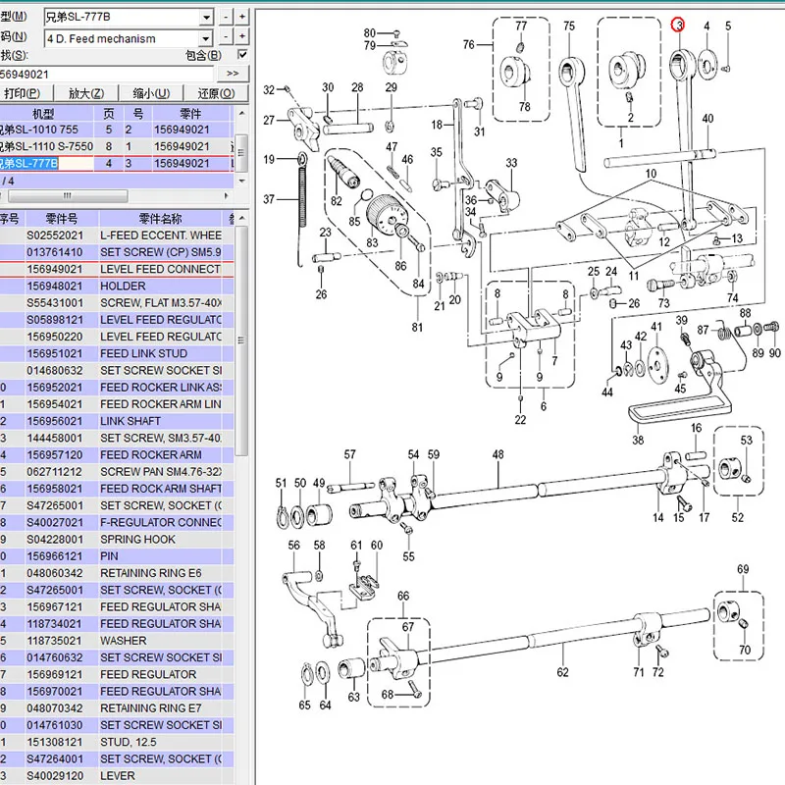This screenshot has height=785, width=785.
Task: Click the red circled part 3 in diagram
Action: pos(678,26)
